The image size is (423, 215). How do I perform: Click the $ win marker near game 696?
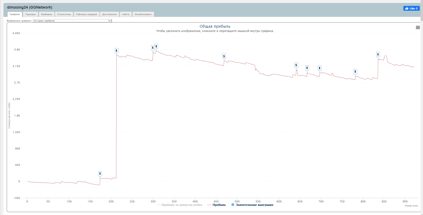320,68
